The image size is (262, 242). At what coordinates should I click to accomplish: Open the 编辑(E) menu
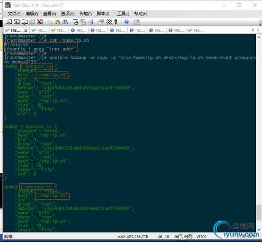pos(32,14)
